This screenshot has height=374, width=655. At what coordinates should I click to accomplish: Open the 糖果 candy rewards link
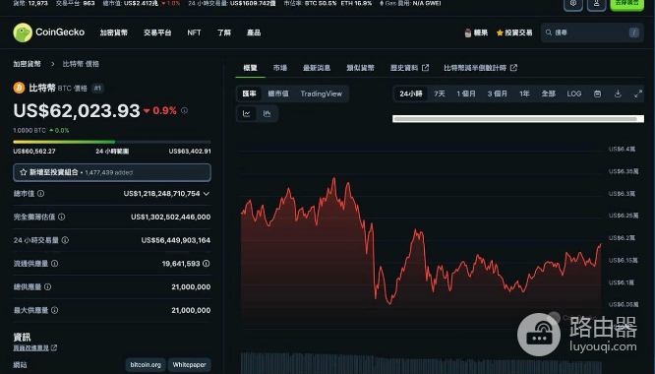click(476, 32)
